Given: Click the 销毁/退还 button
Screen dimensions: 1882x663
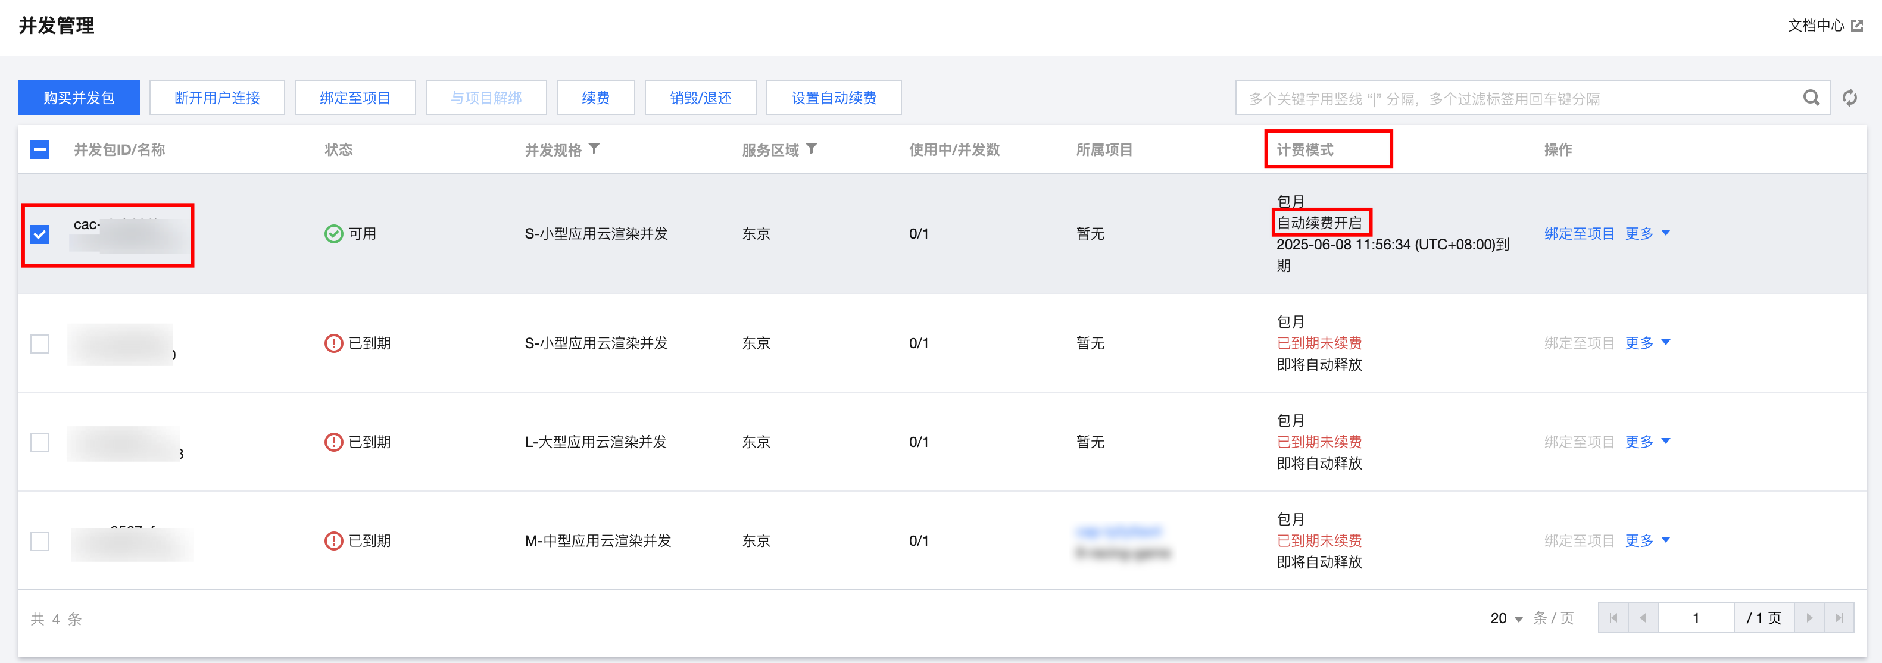Looking at the screenshot, I should pyautogui.click(x=700, y=98).
